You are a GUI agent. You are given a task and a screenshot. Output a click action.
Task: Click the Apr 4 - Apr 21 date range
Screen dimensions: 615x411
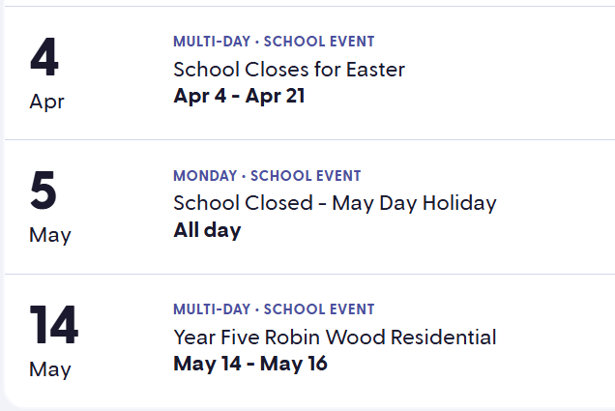[x=239, y=96]
